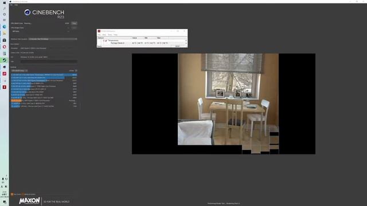The width and height of the screenshot is (367, 206).
Task: Select ranking row 5 Ryzen 7 1700X
Action: (44, 86)
